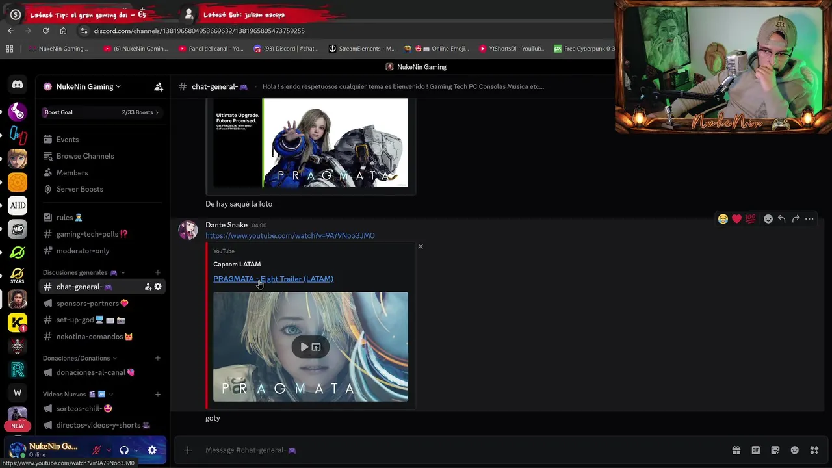The image size is (832, 468).
Task: Open the sticker picker
Action: 775,450
